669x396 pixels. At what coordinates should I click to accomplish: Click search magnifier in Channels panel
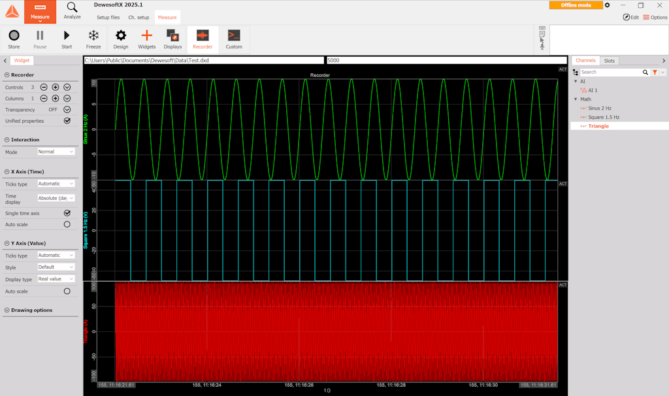pos(645,72)
